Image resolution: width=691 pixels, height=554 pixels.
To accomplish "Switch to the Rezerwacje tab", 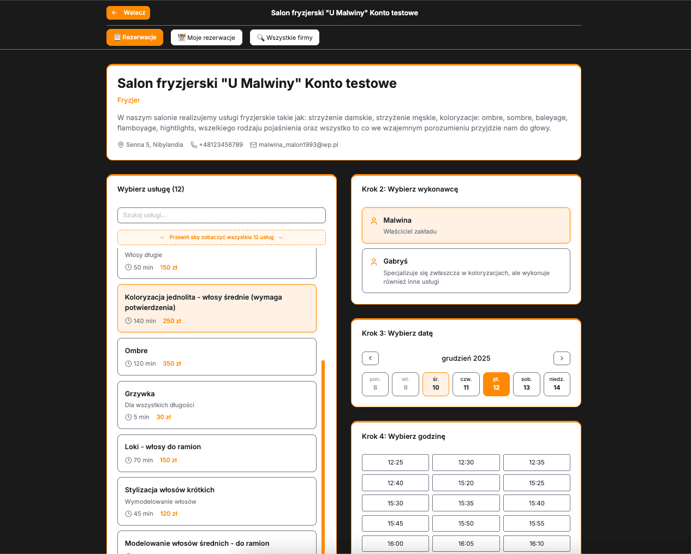I will [x=135, y=37].
